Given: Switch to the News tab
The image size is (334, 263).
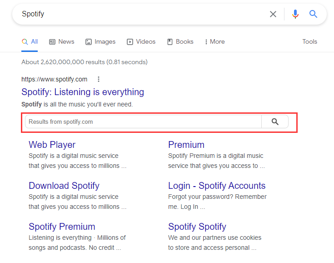Looking at the screenshot, I should click(x=61, y=42).
